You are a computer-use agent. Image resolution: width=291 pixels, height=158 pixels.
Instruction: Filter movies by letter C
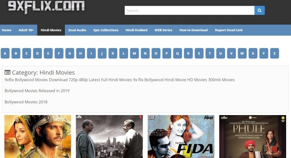27,53
